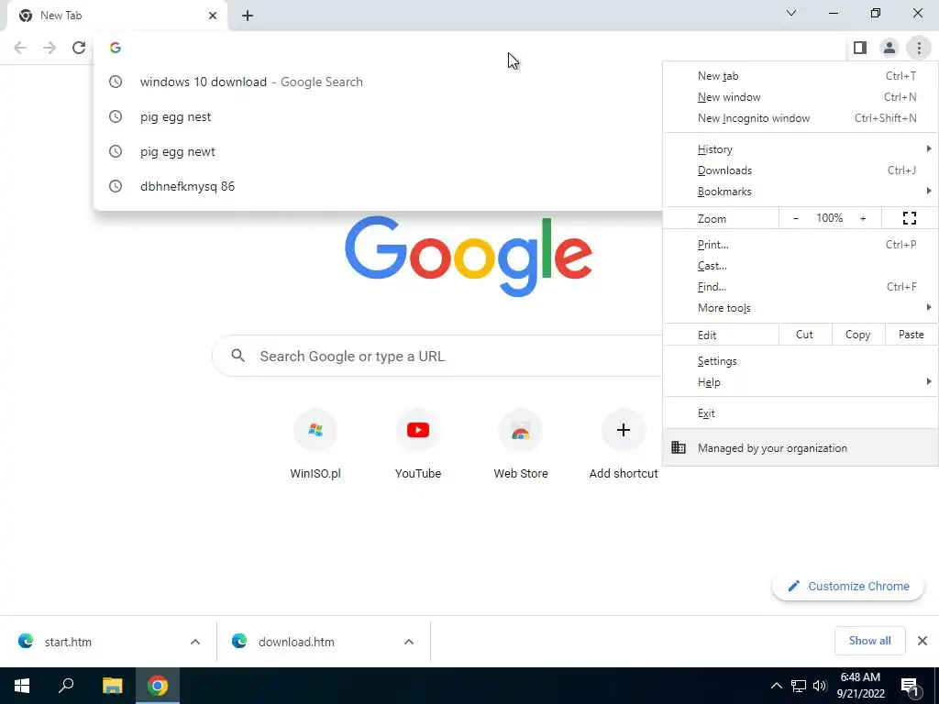Open Settings from the menu
This screenshot has width=939, height=704.
pos(801,361)
